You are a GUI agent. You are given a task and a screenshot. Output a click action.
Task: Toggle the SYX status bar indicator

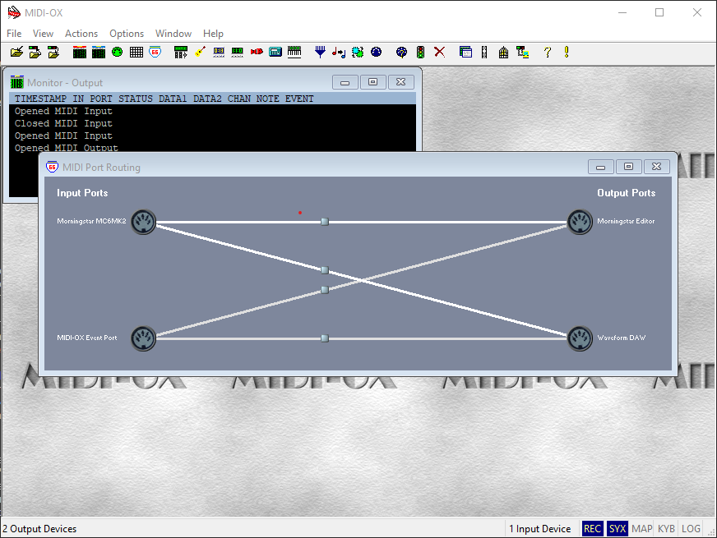pyautogui.click(x=618, y=529)
